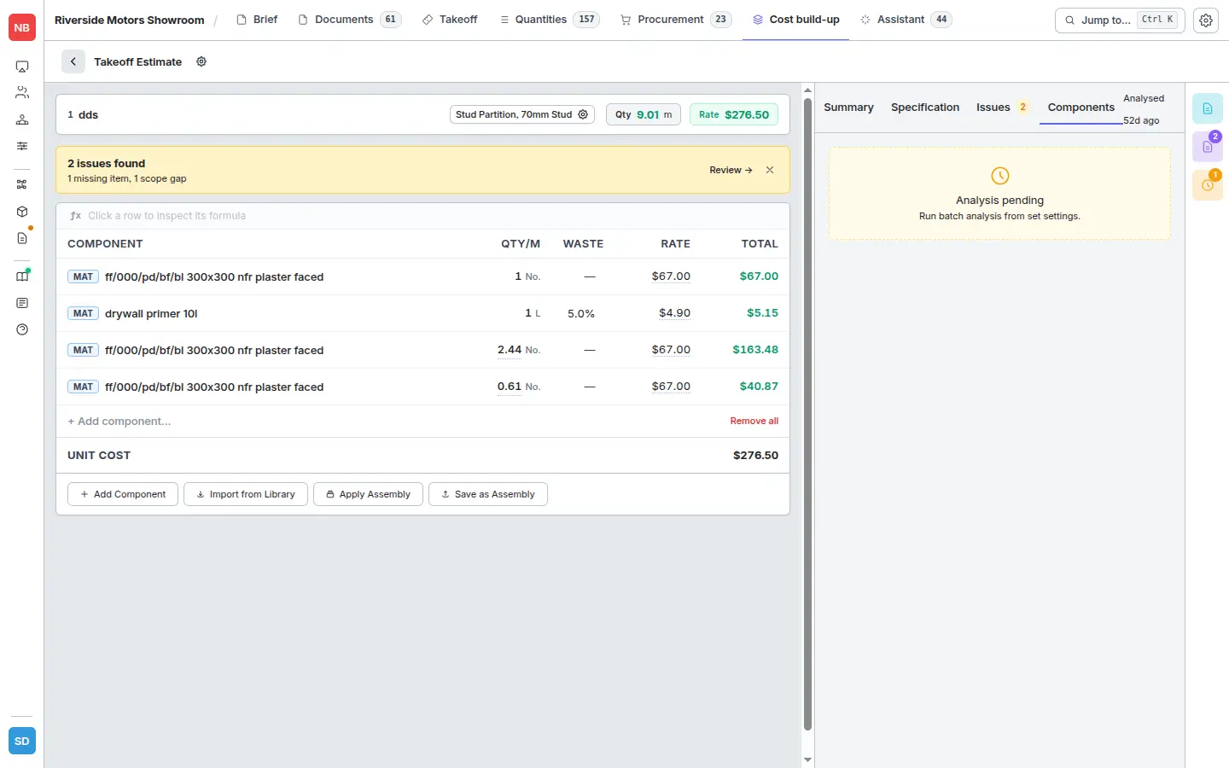
Task: Open the document sidebar icon with orange dot
Action: (22, 238)
